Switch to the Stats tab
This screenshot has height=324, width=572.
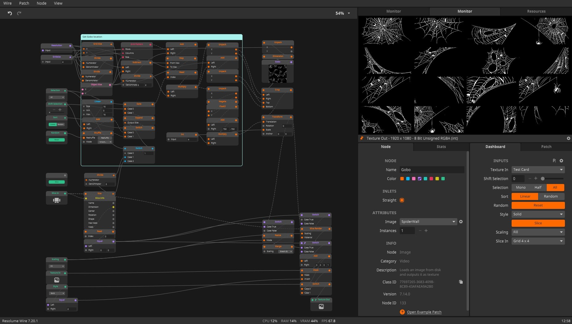[x=441, y=147]
